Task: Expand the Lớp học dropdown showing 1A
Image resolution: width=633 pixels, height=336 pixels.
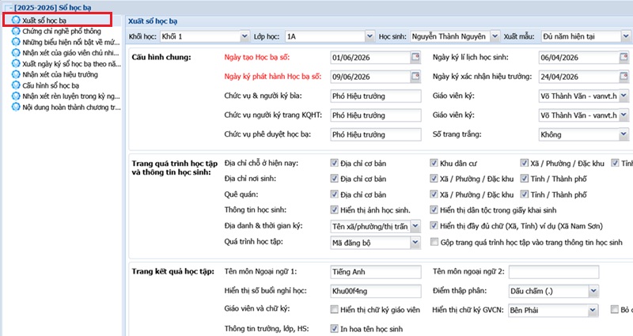Action: (370, 36)
